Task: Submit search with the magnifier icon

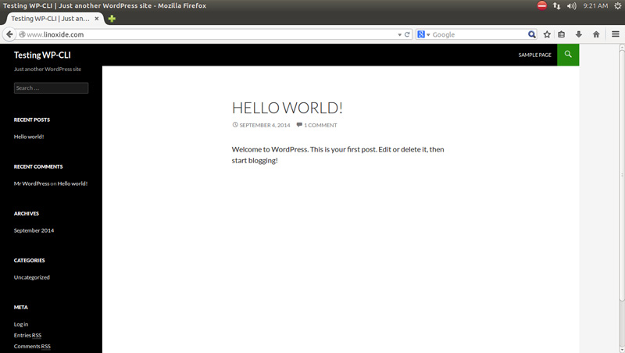Action: tap(532, 34)
